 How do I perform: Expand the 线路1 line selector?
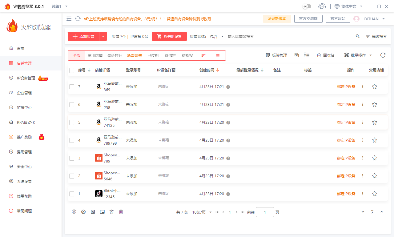point(58,6)
